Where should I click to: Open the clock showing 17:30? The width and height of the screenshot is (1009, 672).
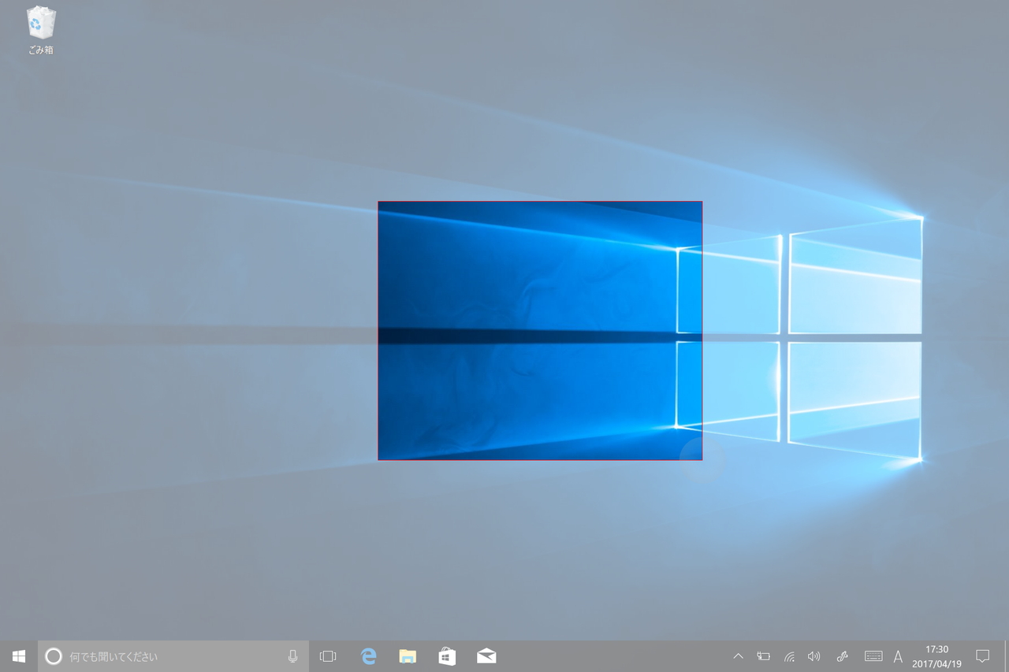pyautogui.click(x=936, y=656)
